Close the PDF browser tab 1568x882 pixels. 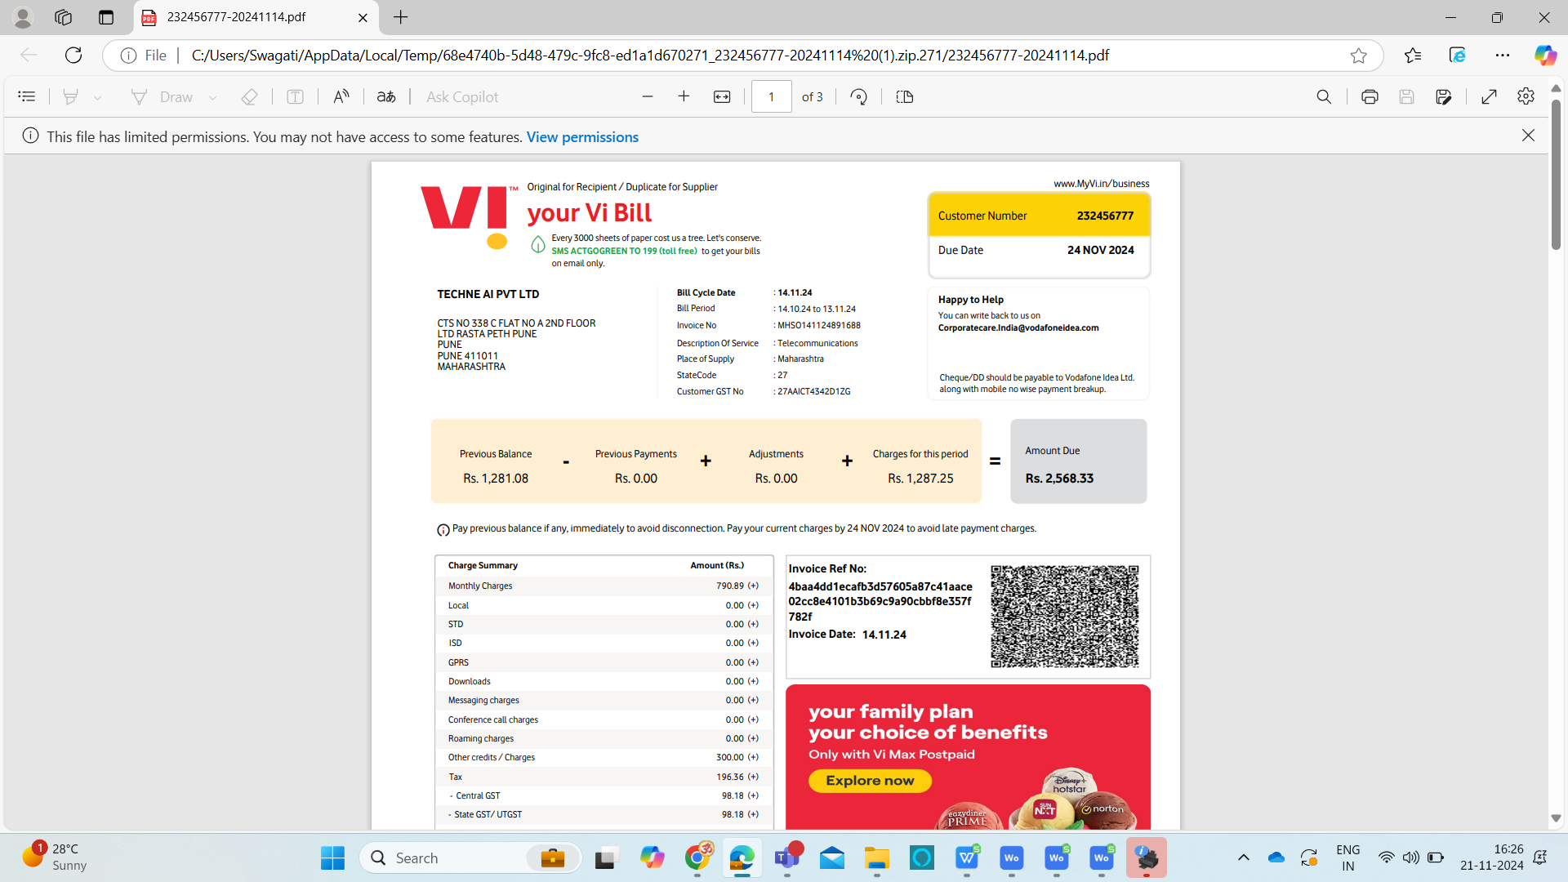[363, 17]
